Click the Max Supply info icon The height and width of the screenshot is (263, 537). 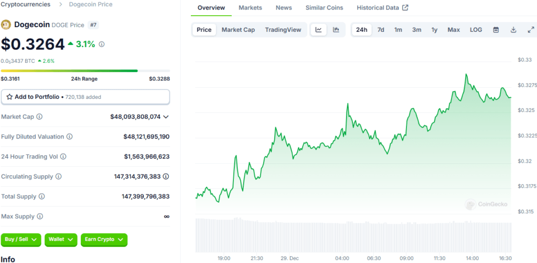point(40,216)
